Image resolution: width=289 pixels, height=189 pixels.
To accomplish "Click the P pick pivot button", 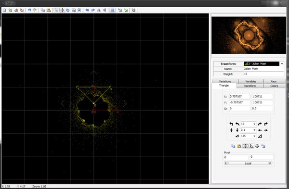I will (x=270, y=163).
